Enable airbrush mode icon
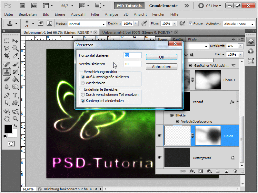258x193 pixels. point(182,23)
